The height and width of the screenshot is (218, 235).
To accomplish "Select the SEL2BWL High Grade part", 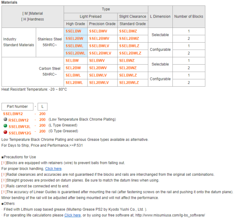I will pos(74,83).
